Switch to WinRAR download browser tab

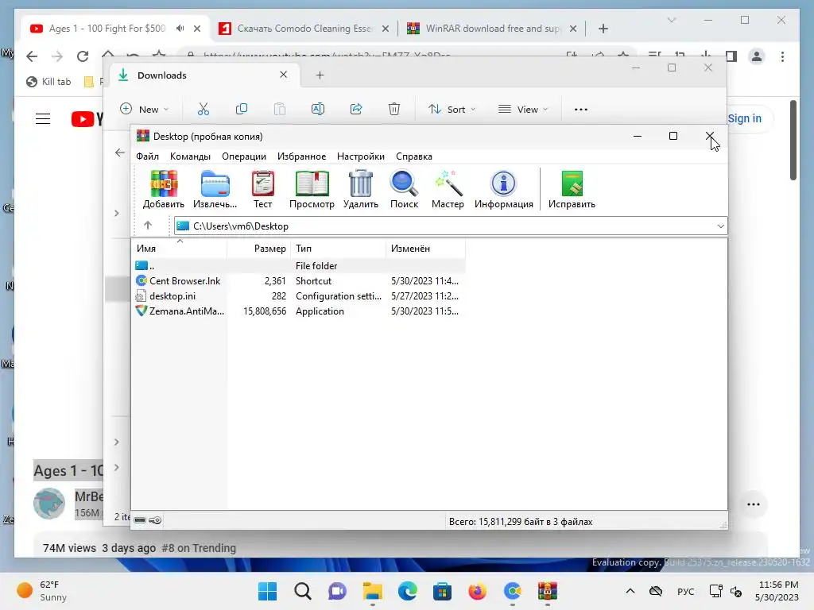pos(492,29)
